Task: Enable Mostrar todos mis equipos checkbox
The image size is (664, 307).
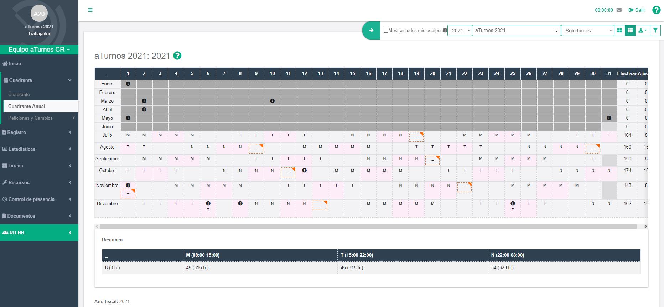Action: coord(386,31)
